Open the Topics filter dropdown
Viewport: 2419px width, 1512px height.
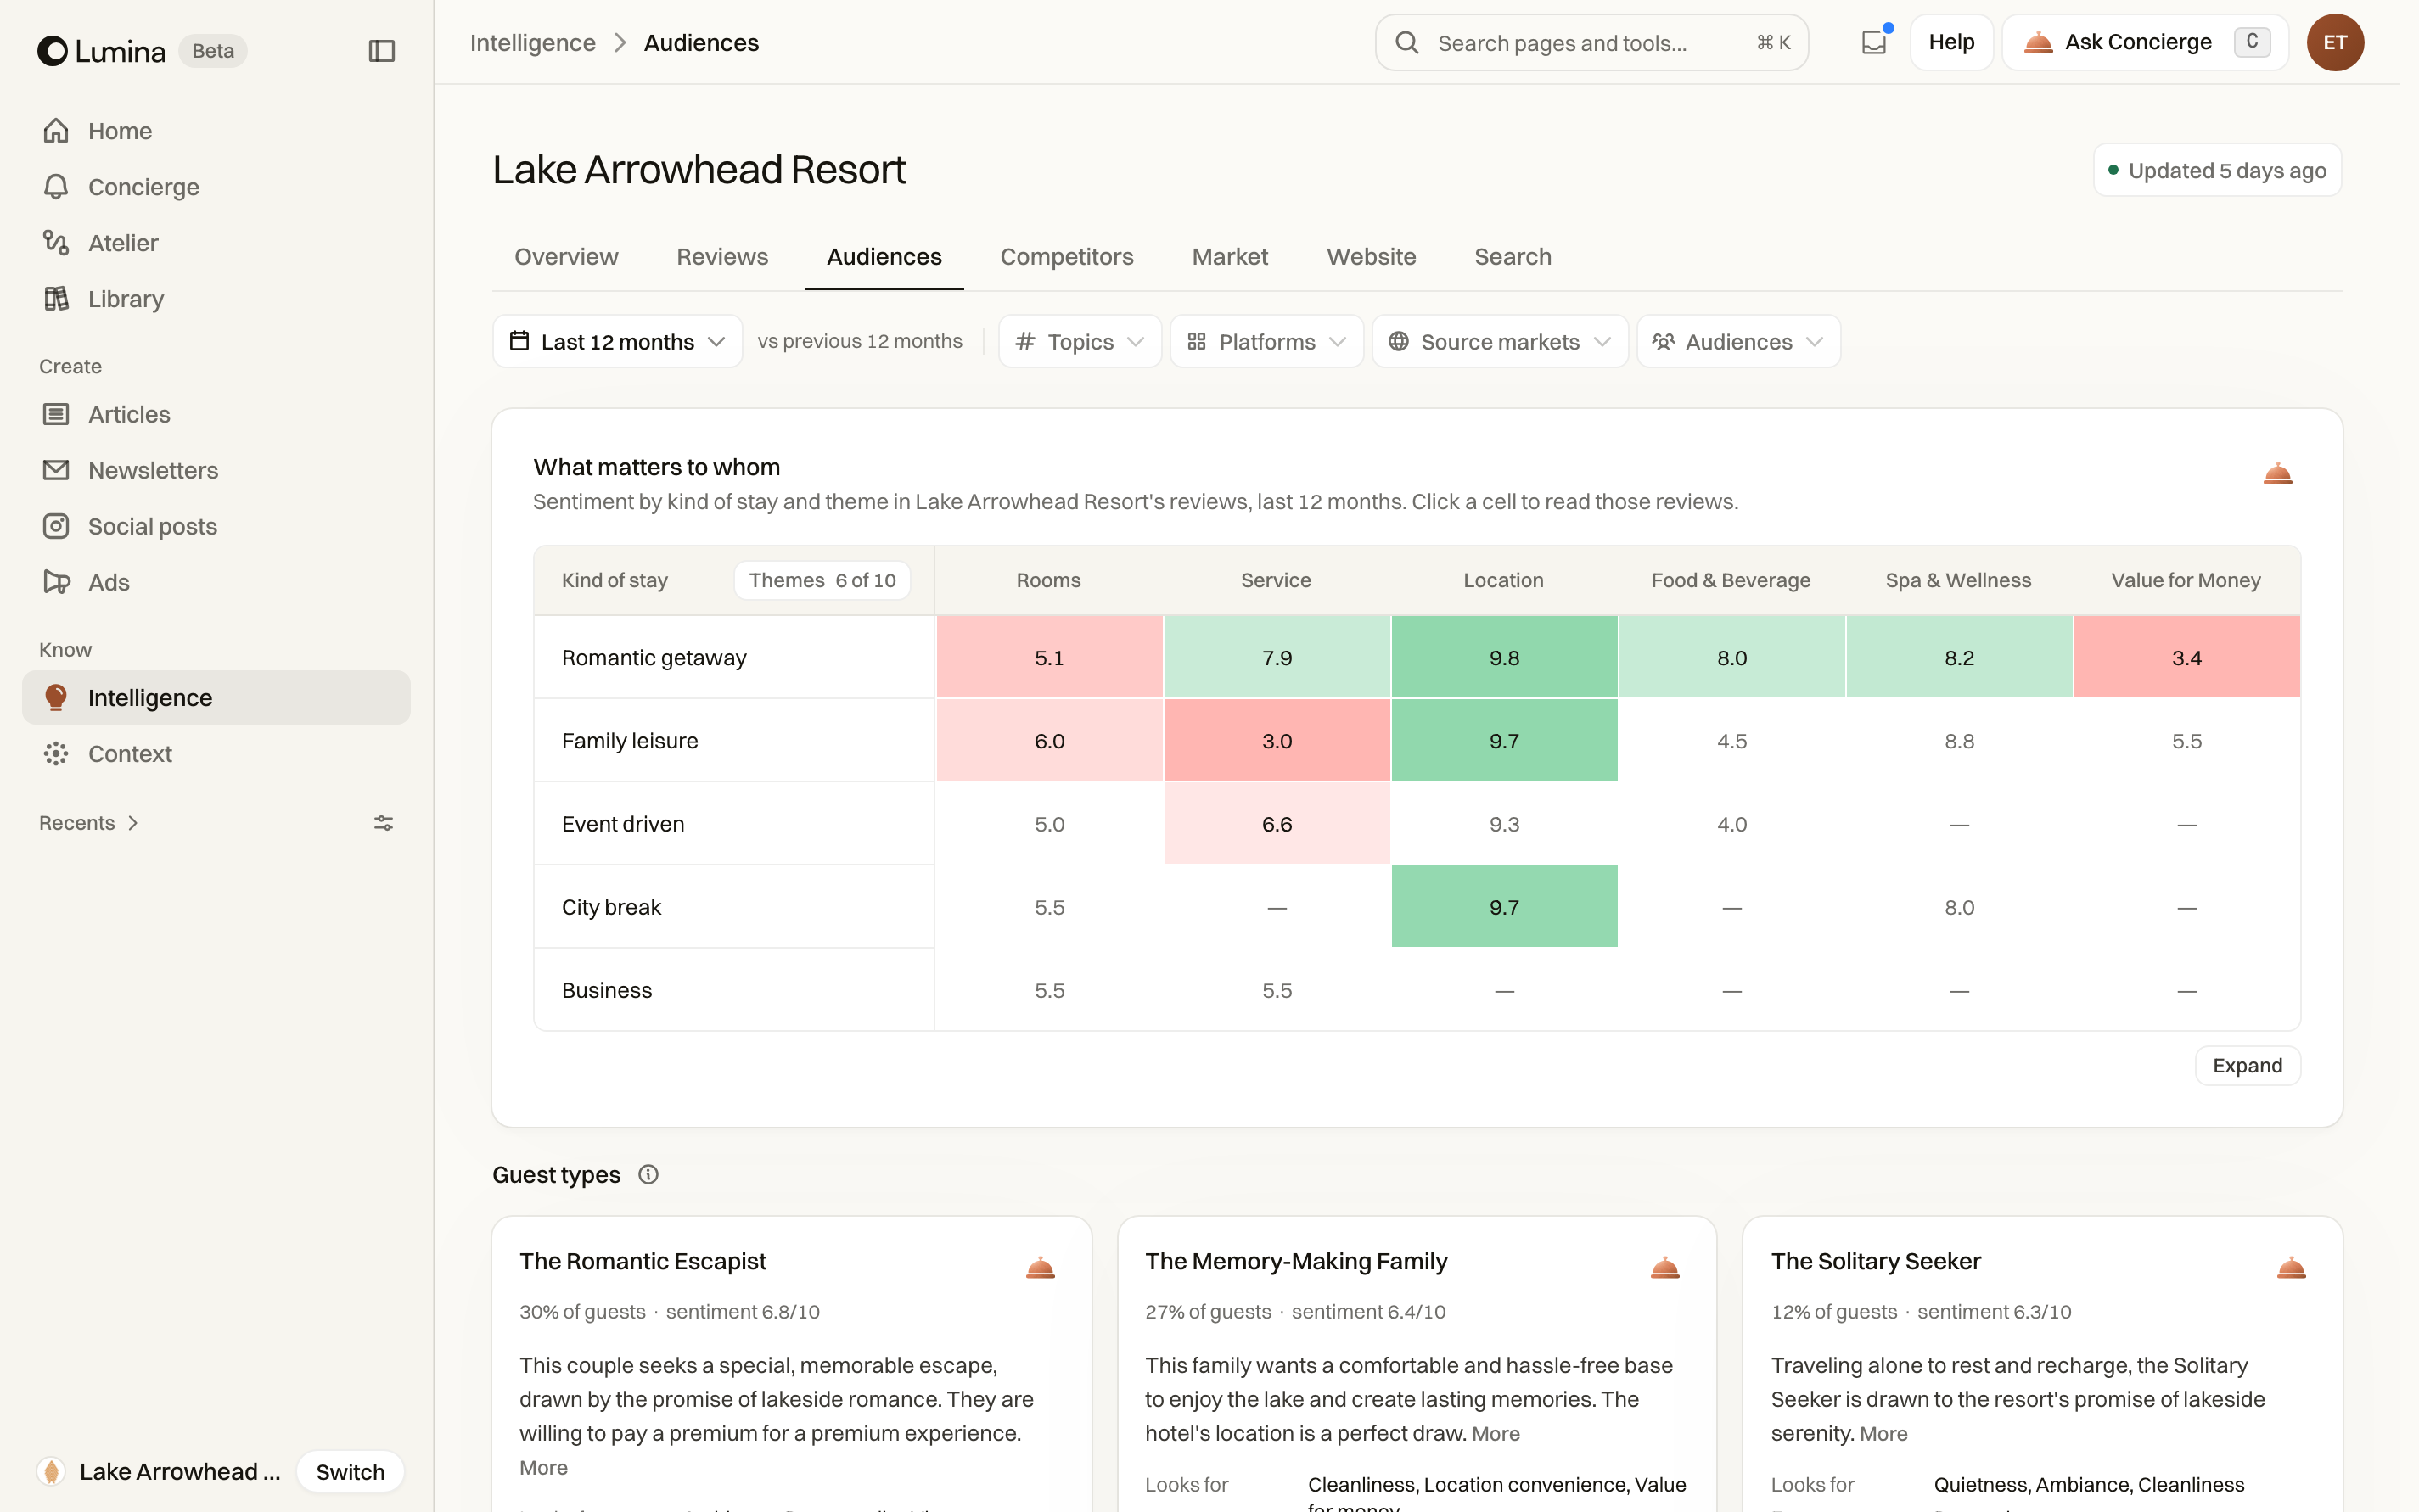[x=1080, y=342]
